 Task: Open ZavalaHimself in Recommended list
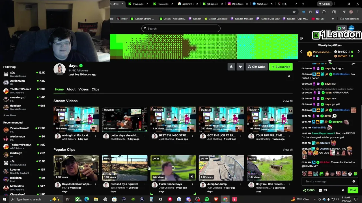(24, 130)
